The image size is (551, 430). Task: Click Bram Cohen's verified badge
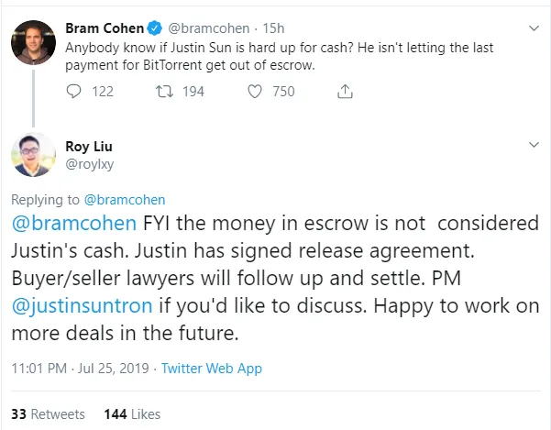tap(158, 28)
